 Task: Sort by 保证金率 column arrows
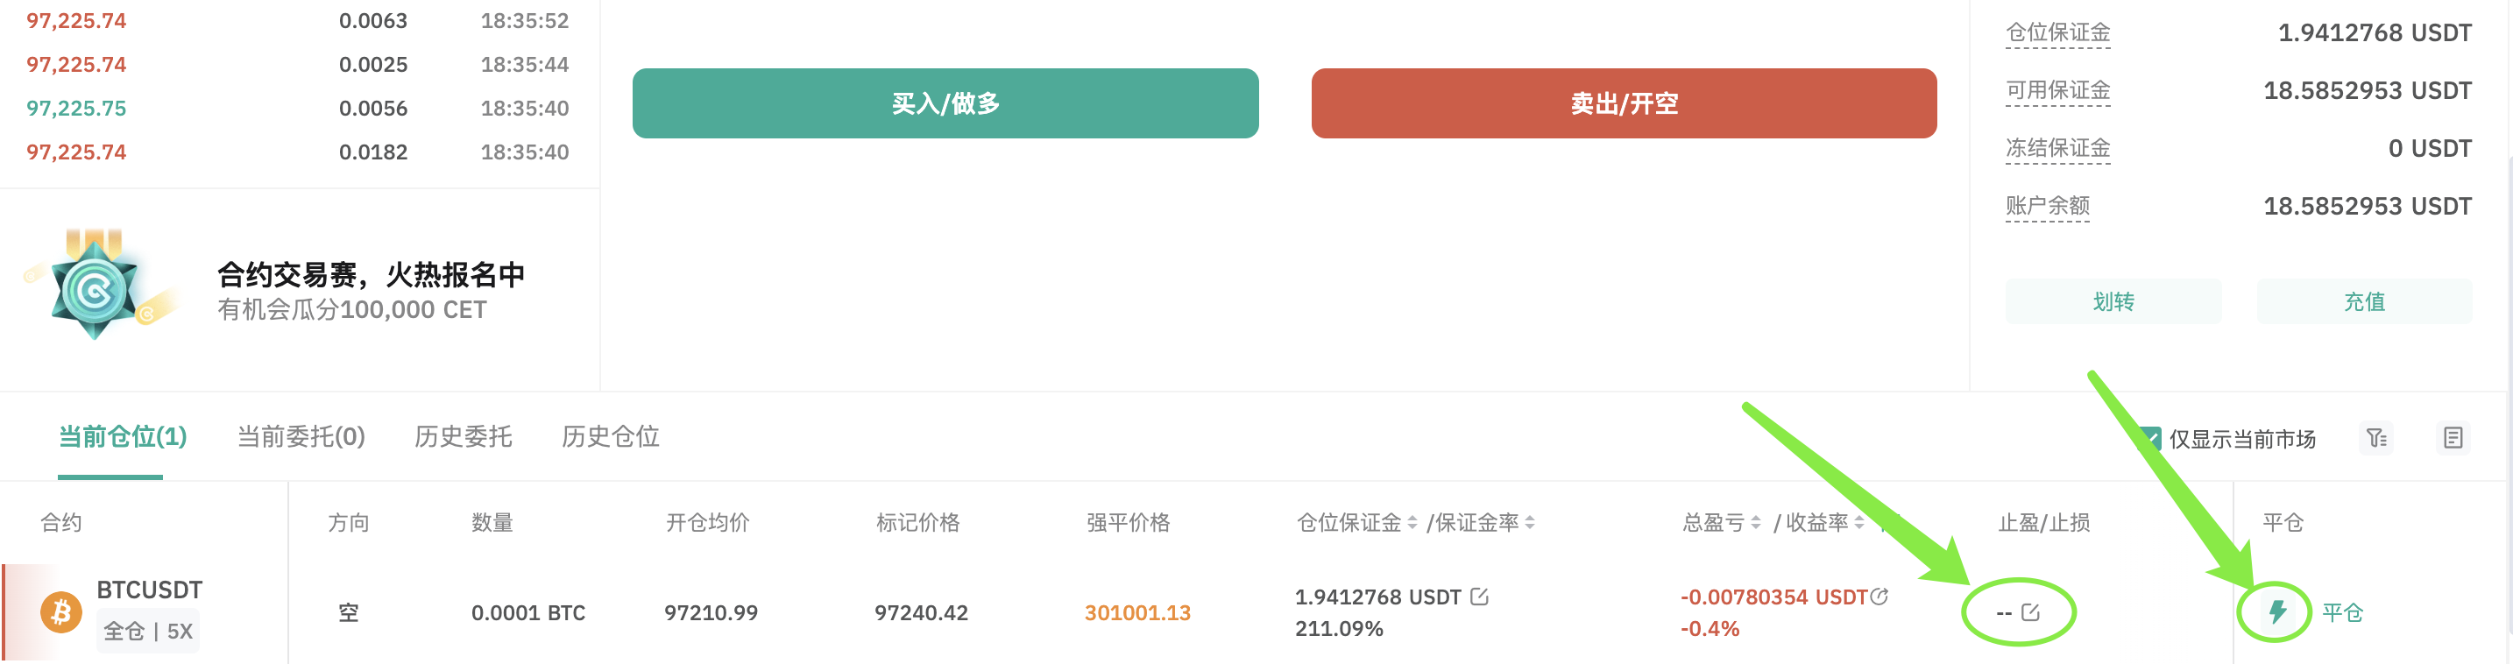[1530, 524]
